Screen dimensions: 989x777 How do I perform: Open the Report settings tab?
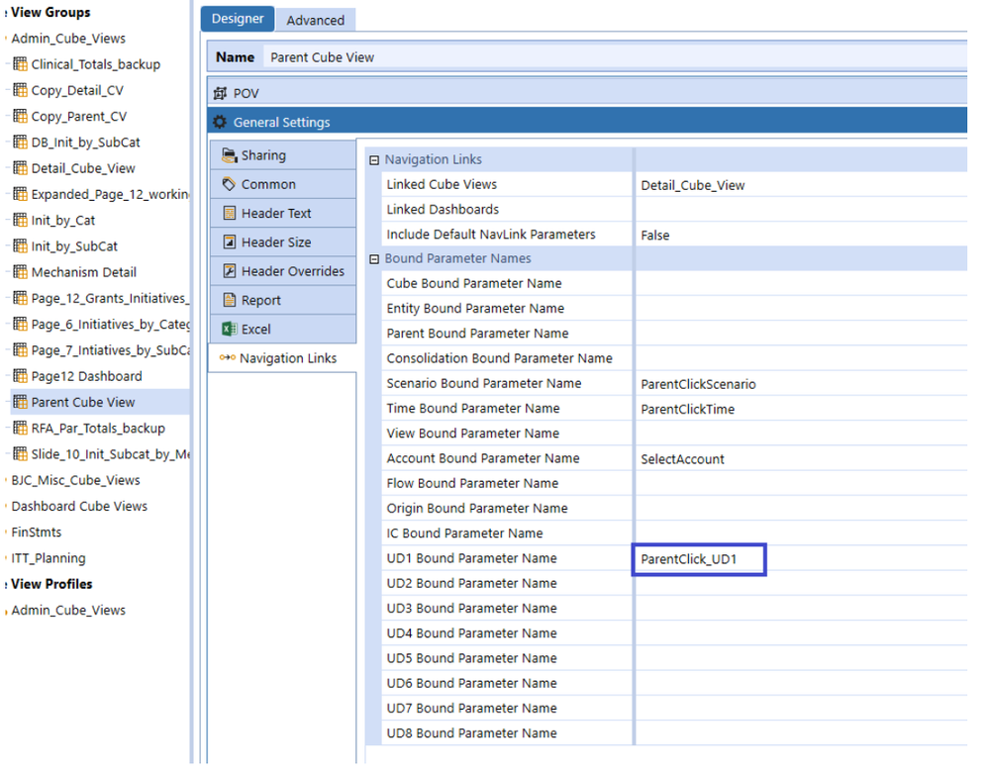pyautogui.click(x=283, y=300)
